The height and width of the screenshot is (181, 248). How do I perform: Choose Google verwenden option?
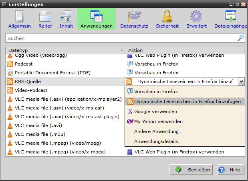[x=185, y=111]
